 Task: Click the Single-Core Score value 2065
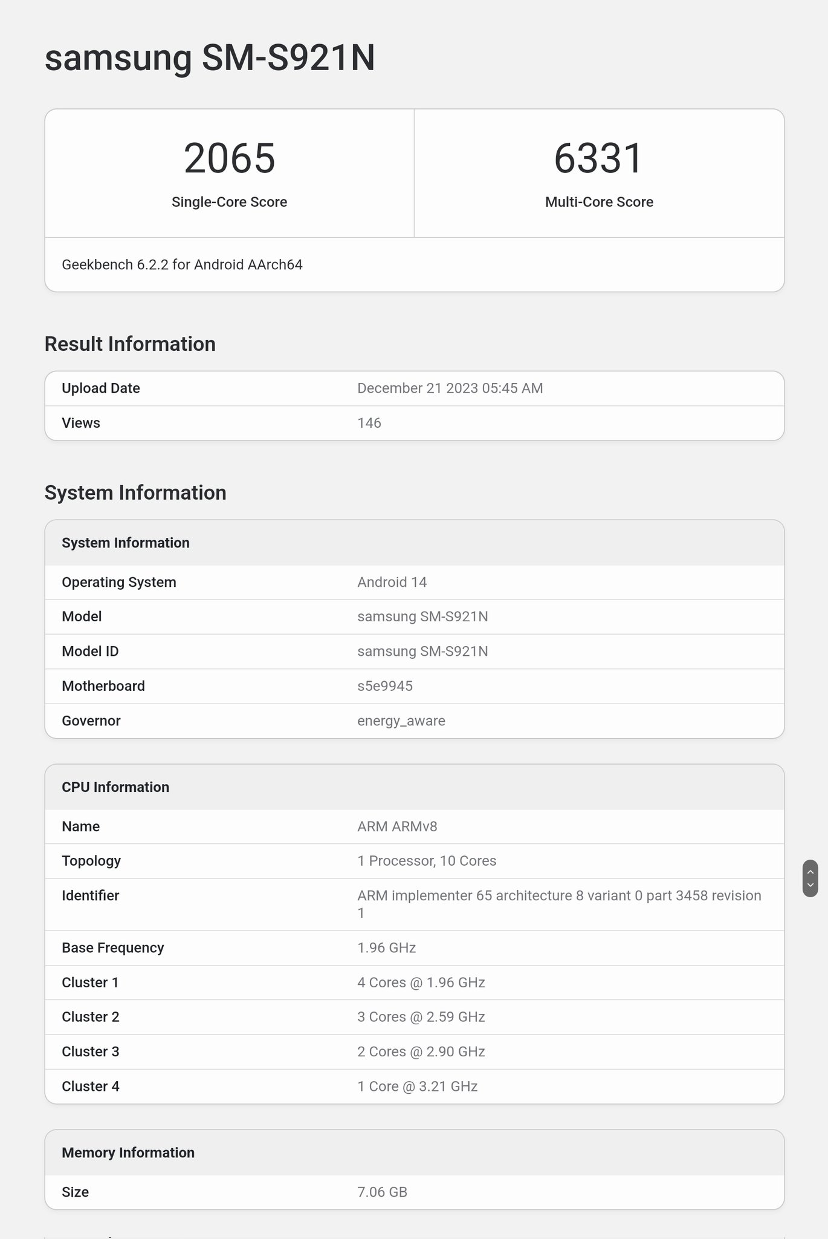[x=230, y=159]
